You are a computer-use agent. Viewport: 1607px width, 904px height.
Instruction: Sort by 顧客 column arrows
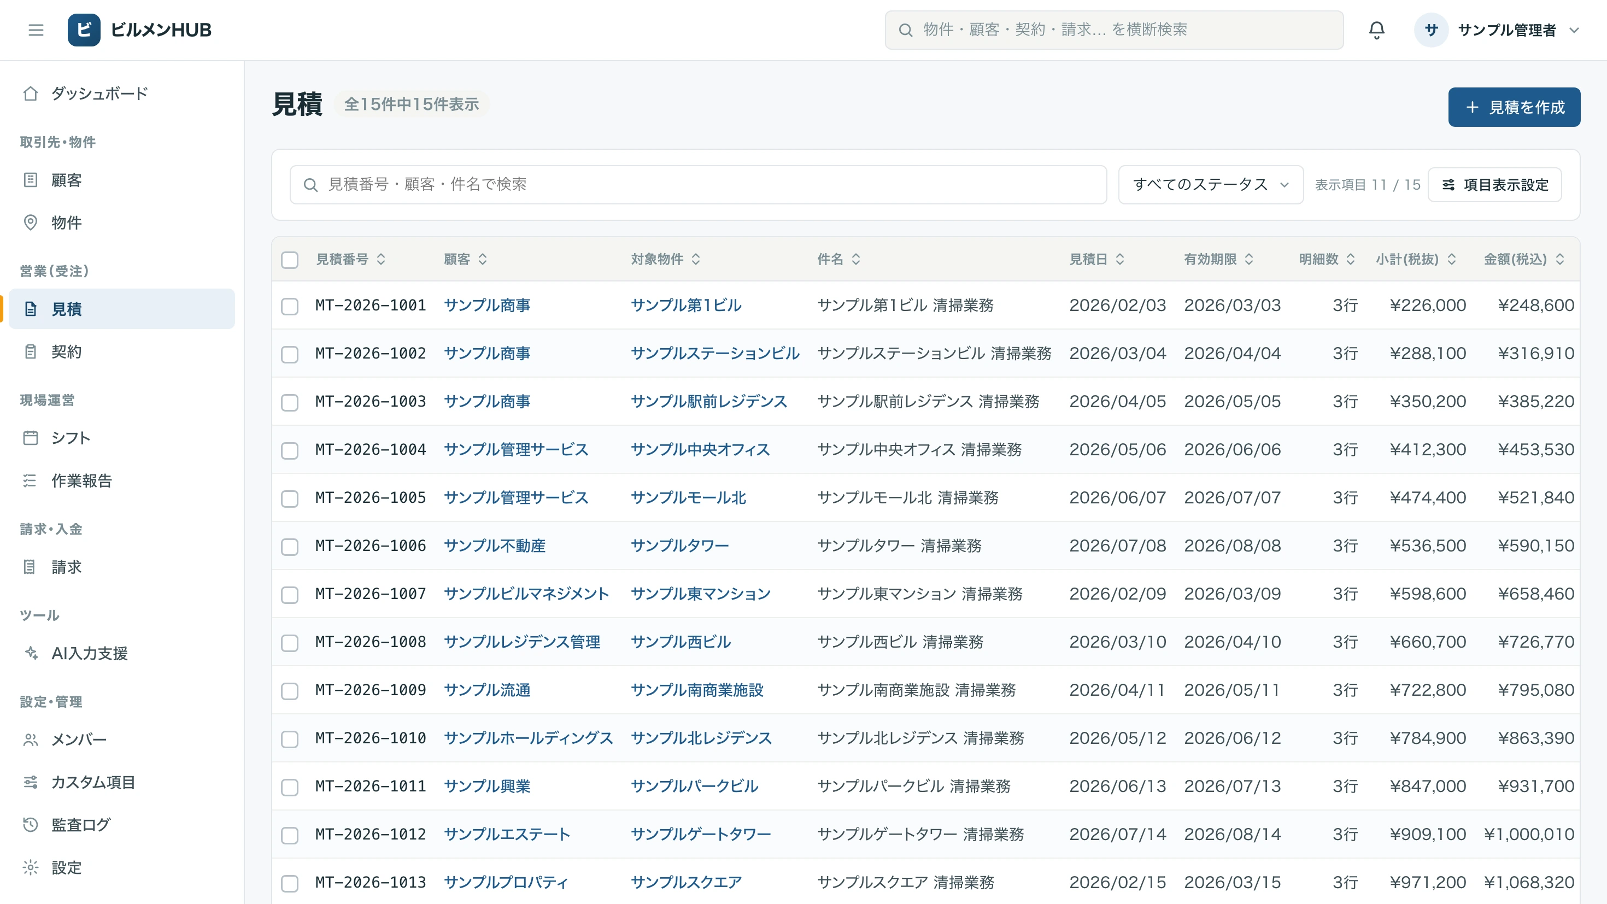point(483,259)
